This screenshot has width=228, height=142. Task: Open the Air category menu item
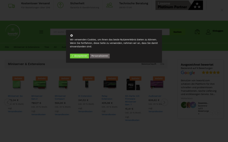55,47
